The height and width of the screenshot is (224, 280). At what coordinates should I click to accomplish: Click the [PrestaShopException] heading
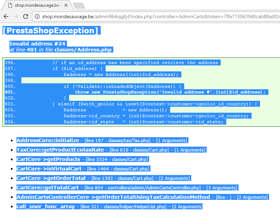click(x=51, y=30)
